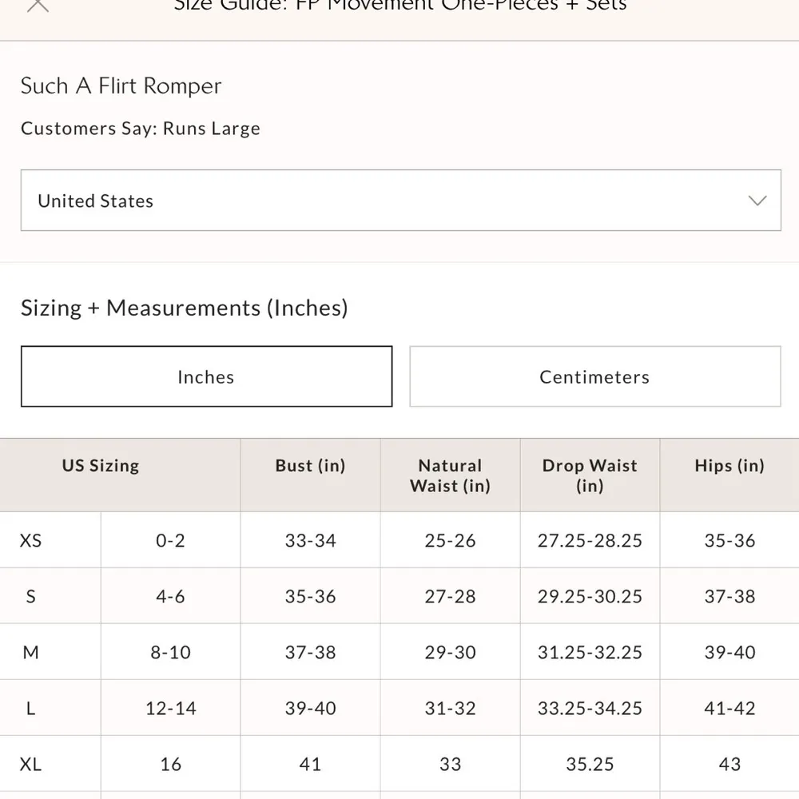Click the US Sizing column header

pos(101,466)
